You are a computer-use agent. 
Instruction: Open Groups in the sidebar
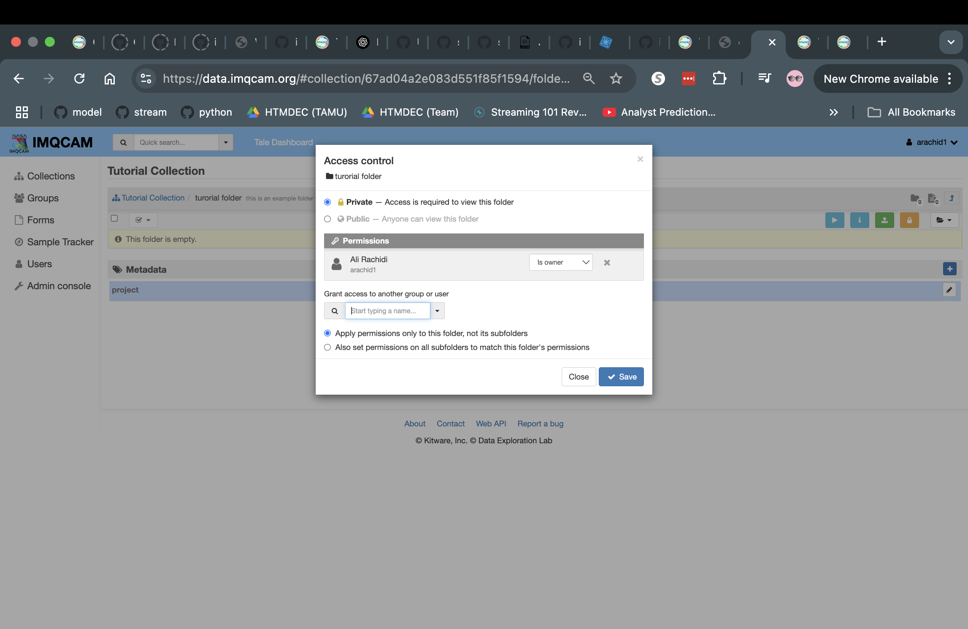pos(36,198)
